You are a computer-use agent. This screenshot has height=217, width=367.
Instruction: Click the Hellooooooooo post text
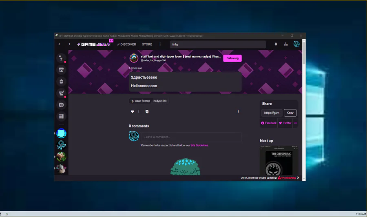pyautogui.click(x=144, y=86)
